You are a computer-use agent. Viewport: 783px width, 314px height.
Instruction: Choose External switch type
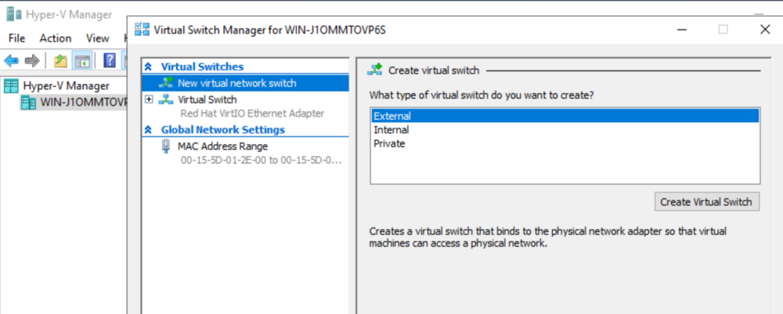(x=565, y=116)
